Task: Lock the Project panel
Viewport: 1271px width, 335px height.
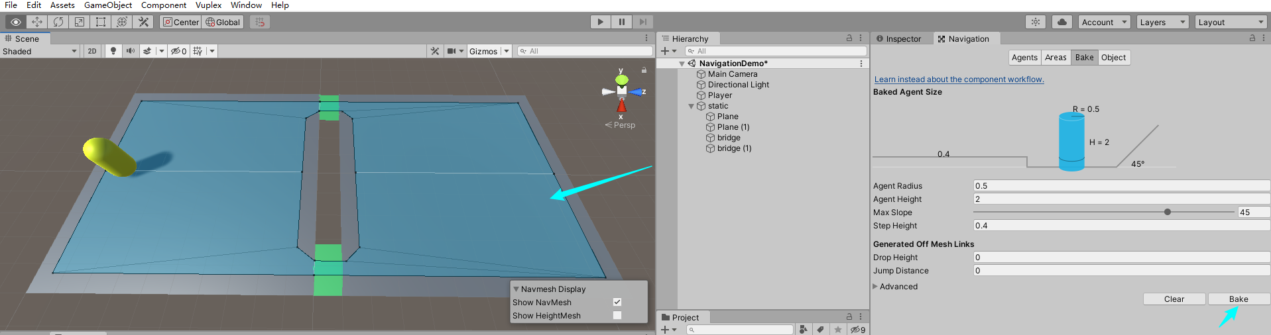Action: pos(849,317)
